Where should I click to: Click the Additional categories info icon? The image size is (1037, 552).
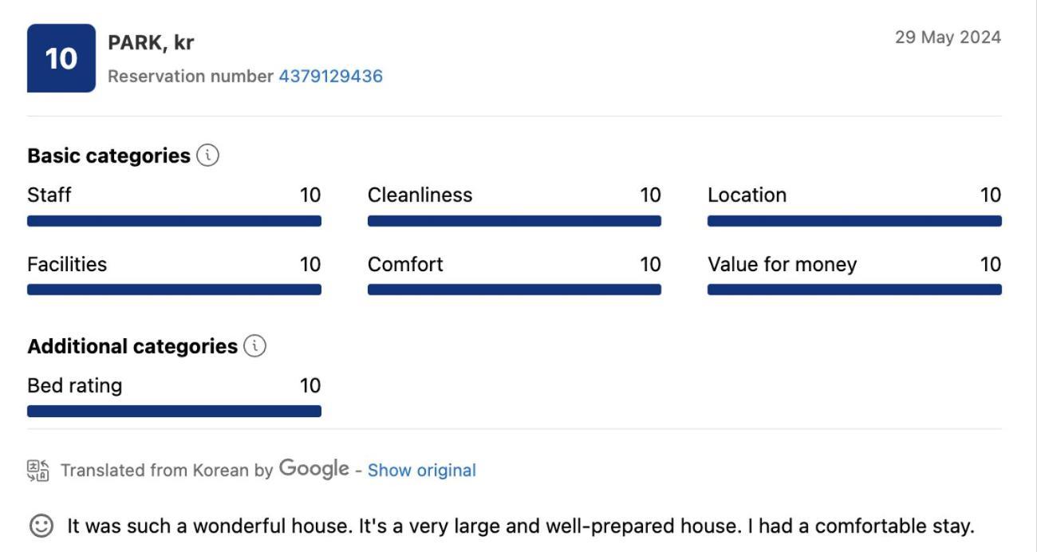pos(254,346)
